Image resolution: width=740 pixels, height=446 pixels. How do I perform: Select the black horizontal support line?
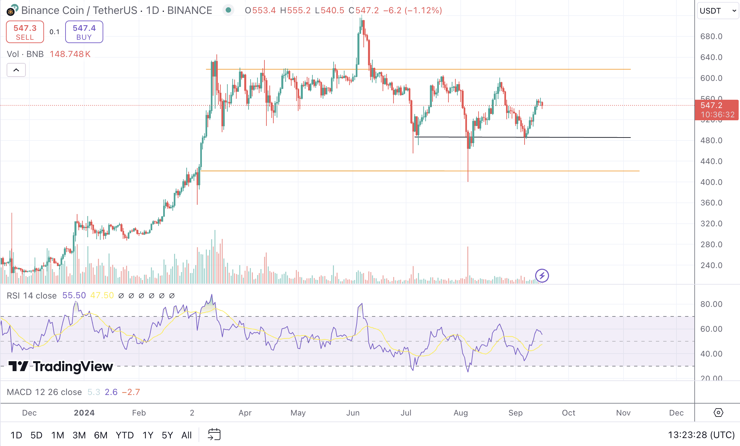pyautogui.click(x=522, y=137)
